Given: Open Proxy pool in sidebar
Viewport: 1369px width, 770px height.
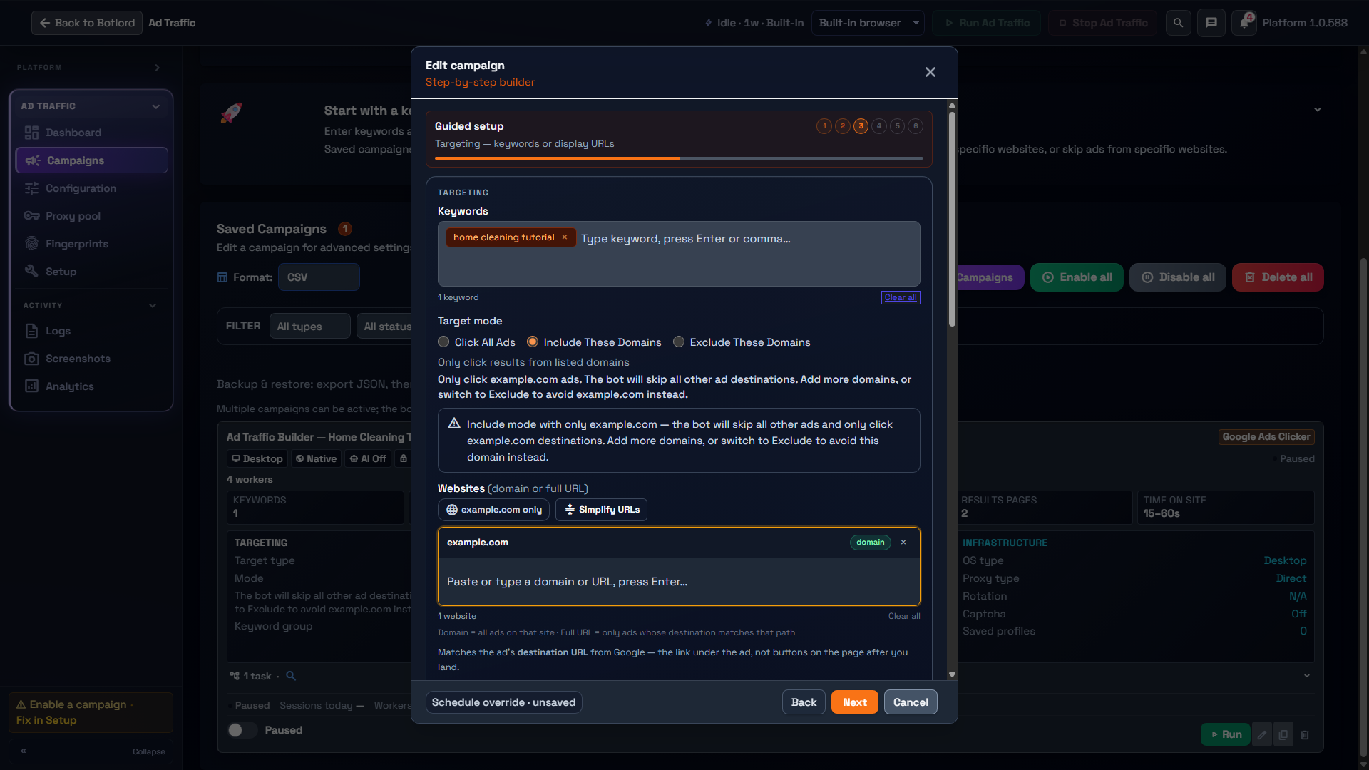Looking at the screenshot, I should tap(91, 216).
